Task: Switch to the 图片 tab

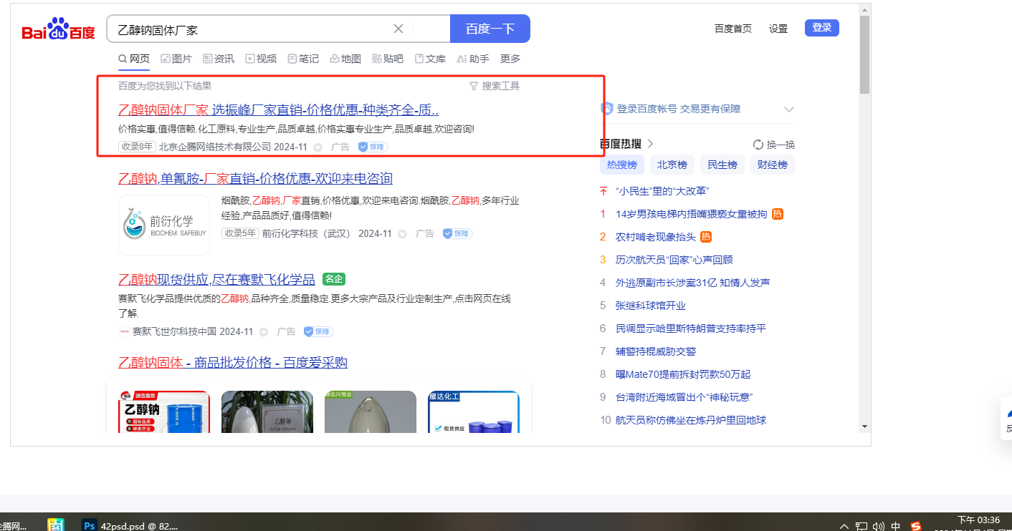Action: click(x=176, y=59)
